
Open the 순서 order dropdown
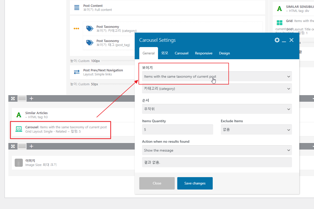217,109
